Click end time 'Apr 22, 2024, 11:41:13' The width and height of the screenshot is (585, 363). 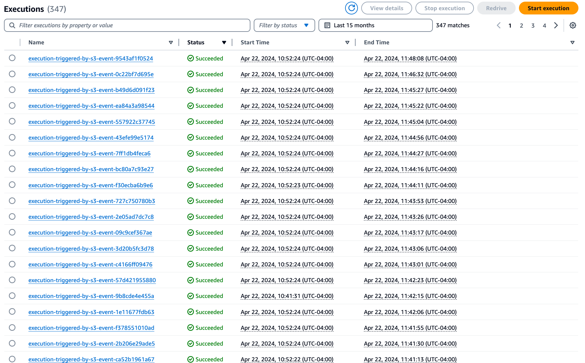(410, 359)
